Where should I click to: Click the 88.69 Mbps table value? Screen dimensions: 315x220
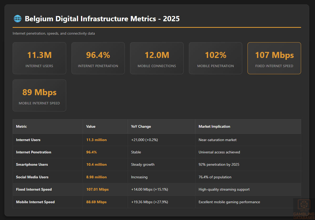96,202
